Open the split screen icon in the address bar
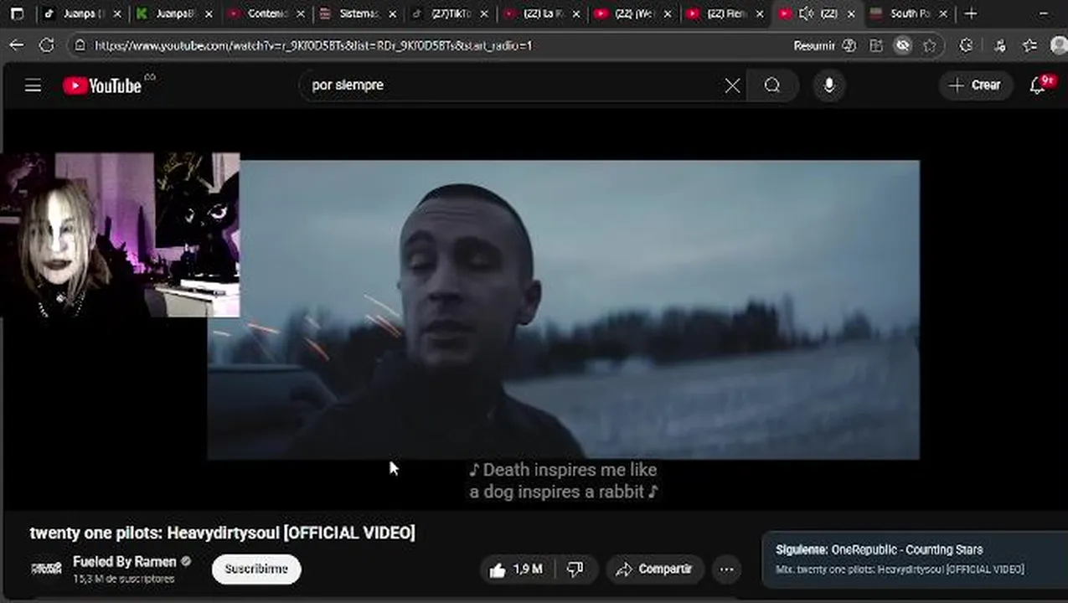This screenshot has height=603, width=1068. [876, 46]
